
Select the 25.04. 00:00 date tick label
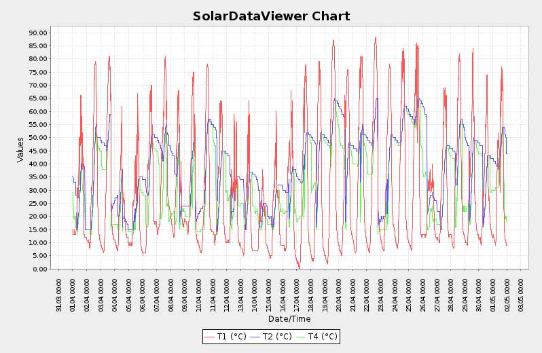409,291
